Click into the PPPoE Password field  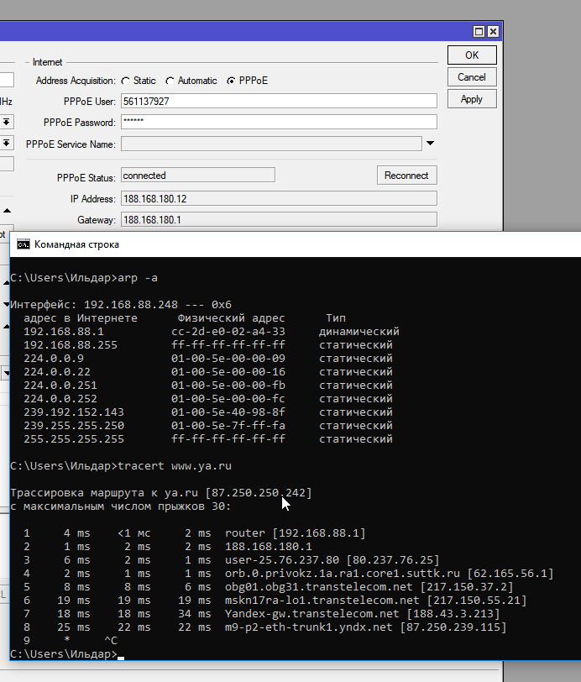click(279, 123)
